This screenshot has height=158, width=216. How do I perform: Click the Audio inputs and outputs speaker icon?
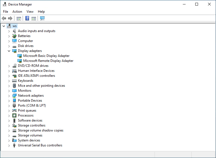click(14, 31)
